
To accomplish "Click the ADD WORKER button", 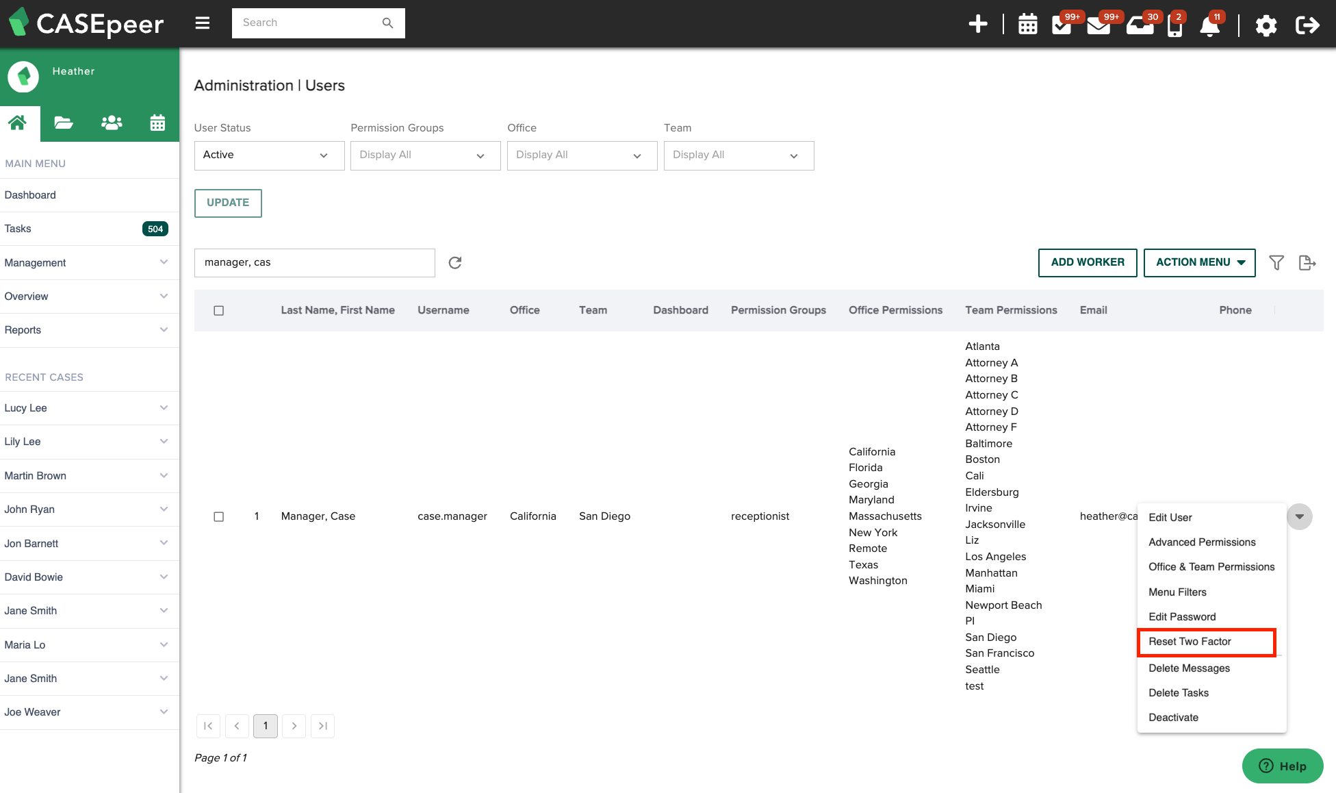I will [1087, 262].
